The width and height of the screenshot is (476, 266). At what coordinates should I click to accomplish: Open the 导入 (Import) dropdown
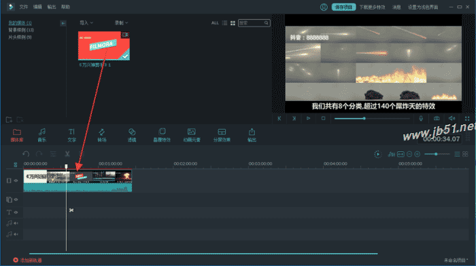point(86,22)
